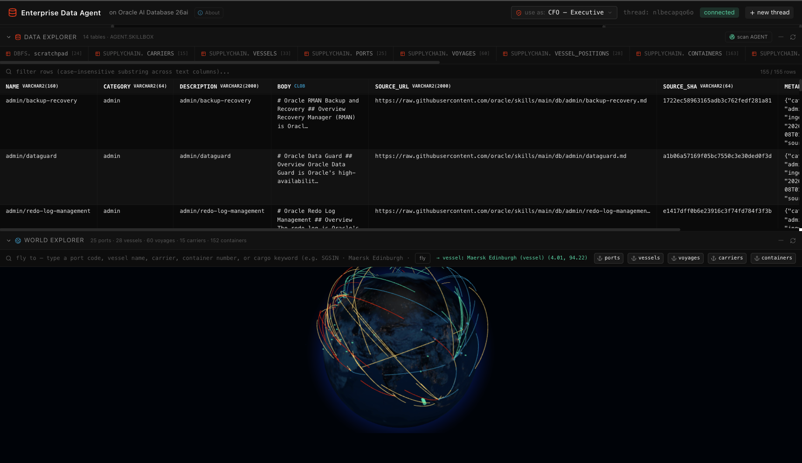
Task: Switch to SUPPLYCHAIN.CONTAINERS table tab
Action: [x=687, y=54]
